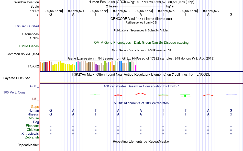Click the Dog species label

click(x=36, y=122)
